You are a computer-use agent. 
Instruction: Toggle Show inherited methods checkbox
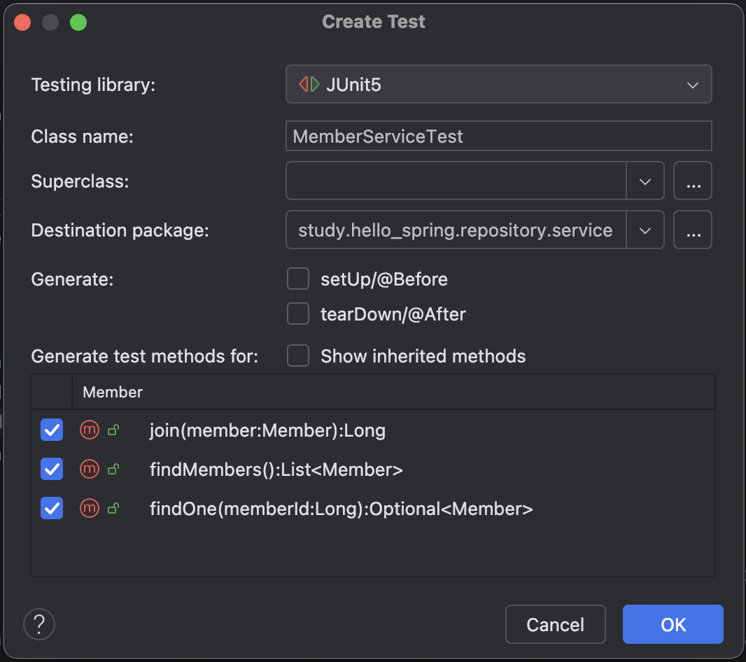click(x=298, y=355)
